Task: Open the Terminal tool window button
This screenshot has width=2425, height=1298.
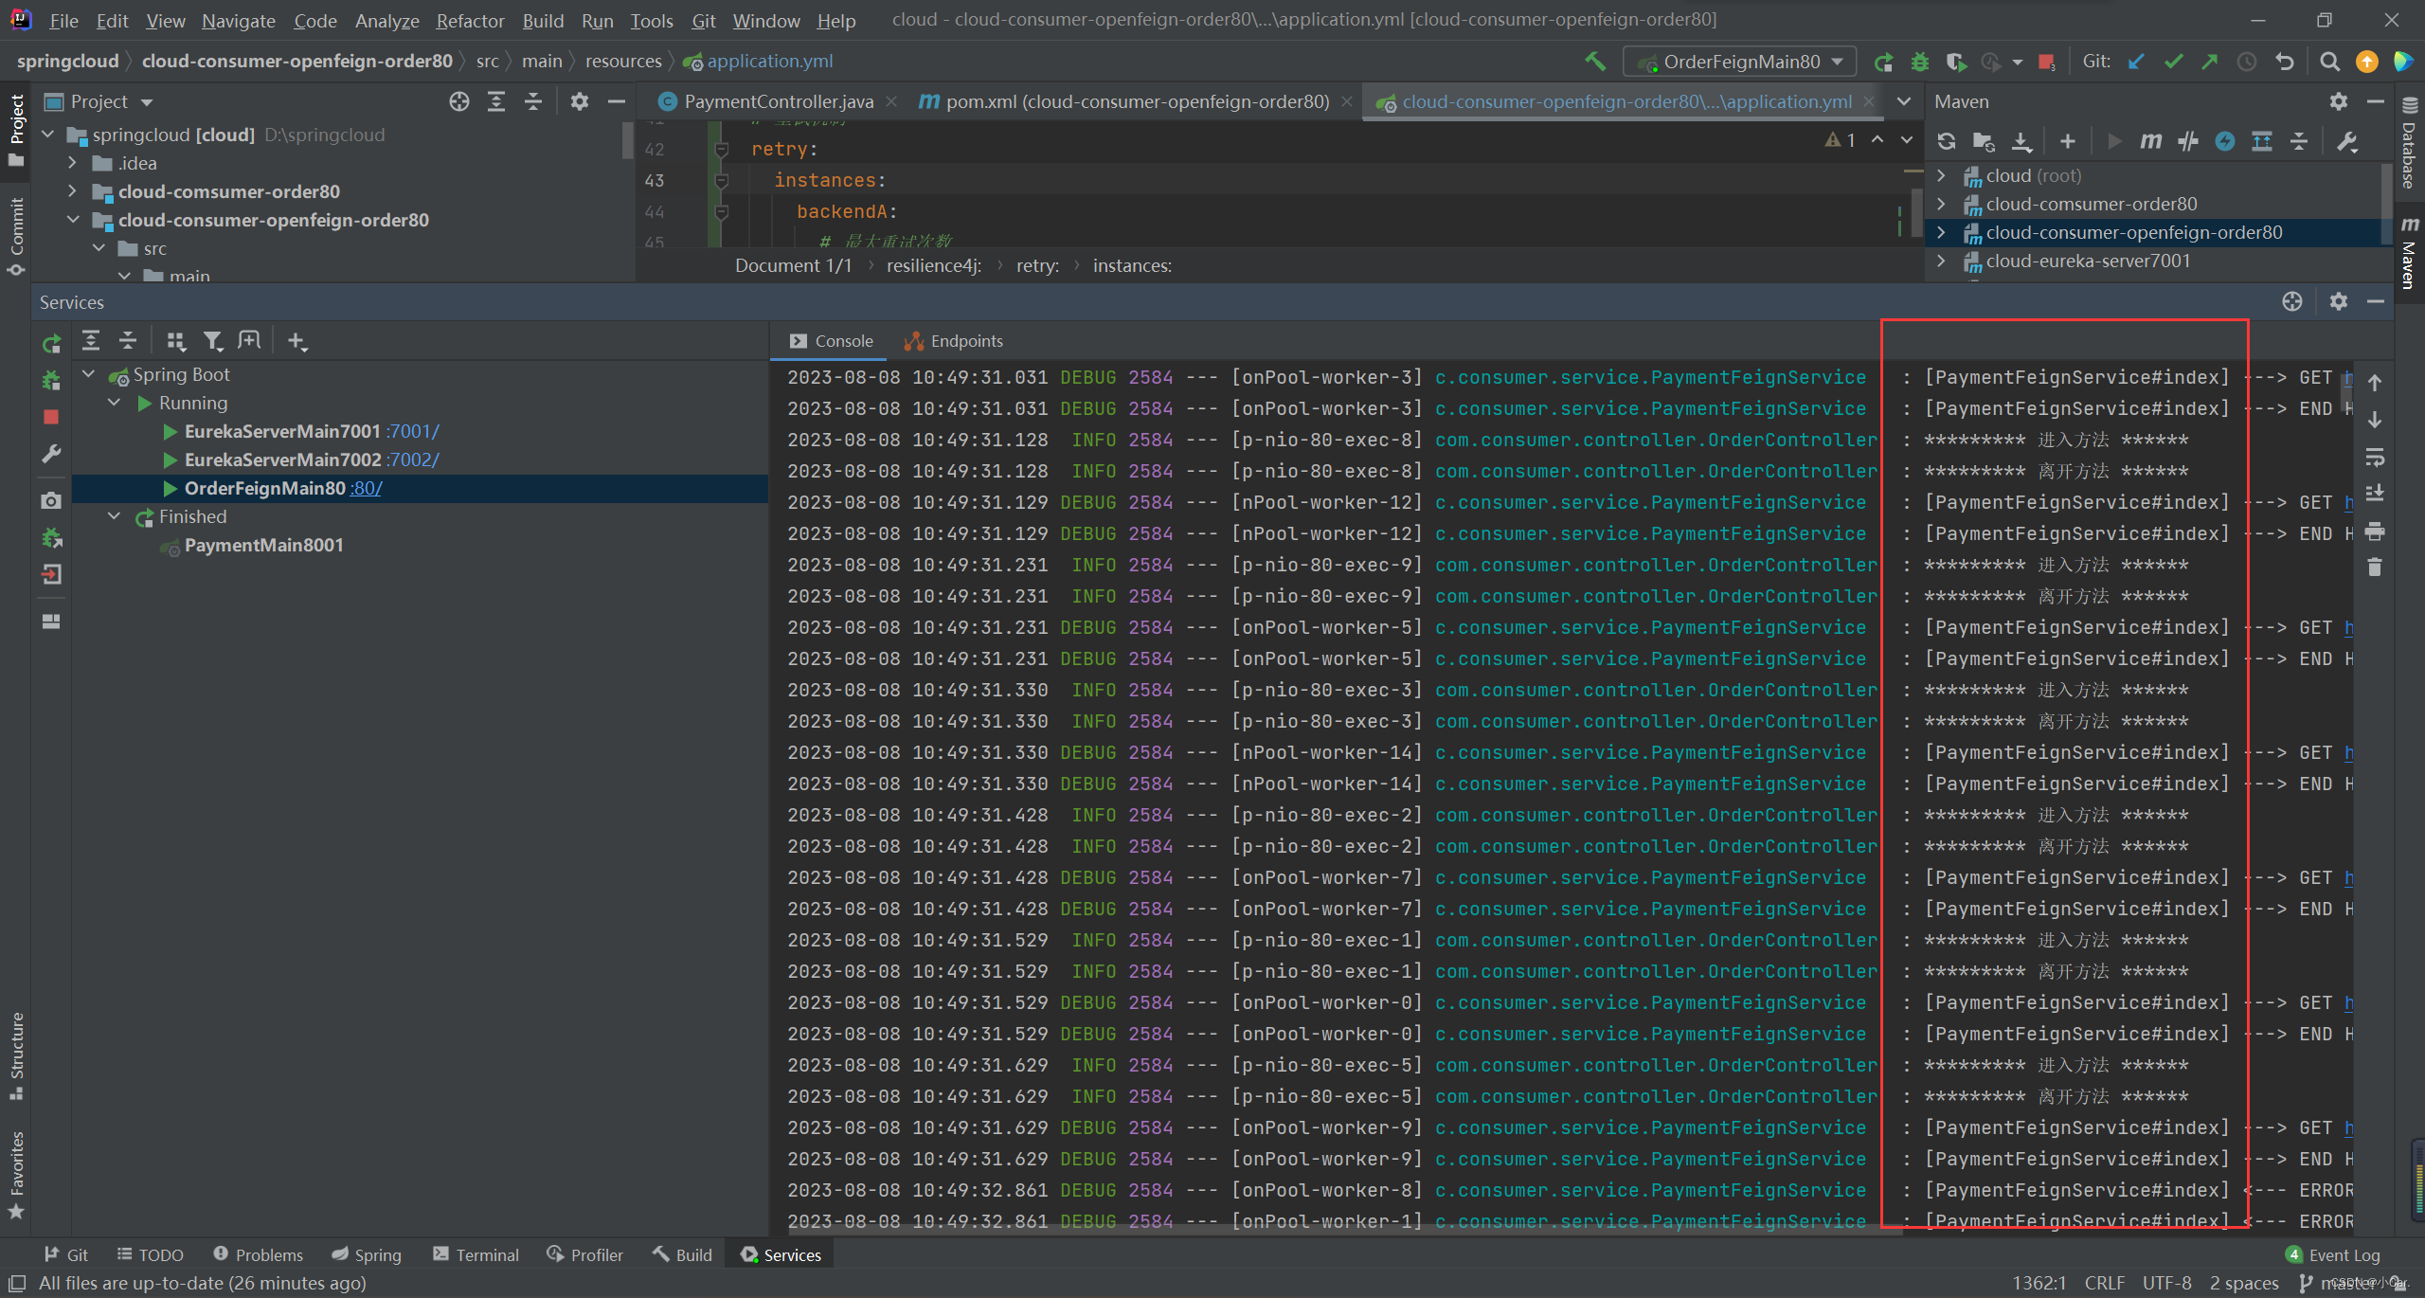Action: [x=476, y=1254]
